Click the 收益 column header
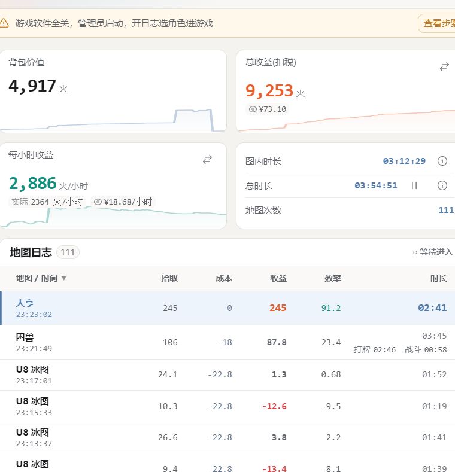Viewport: 455px width, 472px height. [278, 278]
